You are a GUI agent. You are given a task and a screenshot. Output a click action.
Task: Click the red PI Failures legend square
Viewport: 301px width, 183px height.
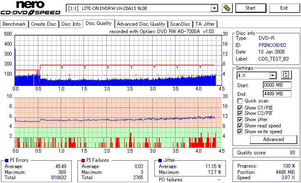point(83,161)
